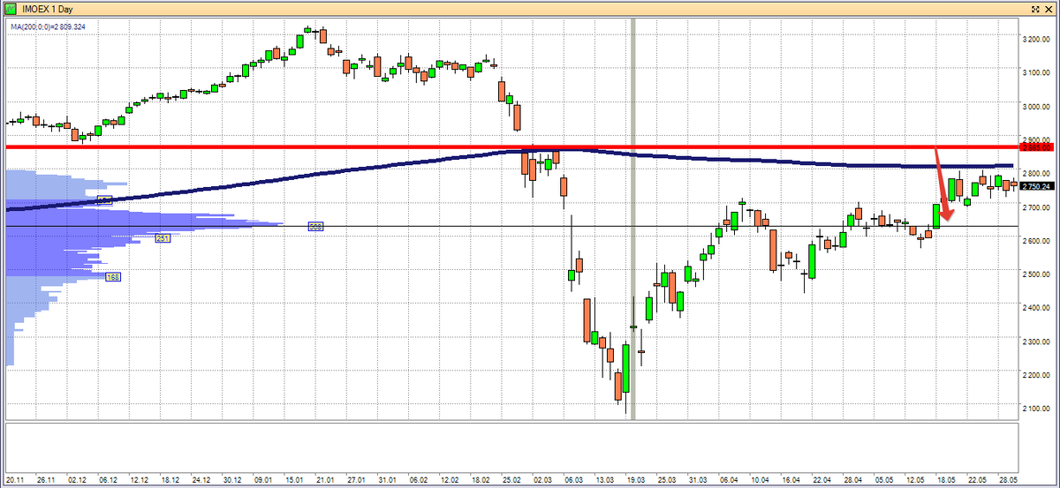Click the 15.01 date axis label

coord(293,481)
